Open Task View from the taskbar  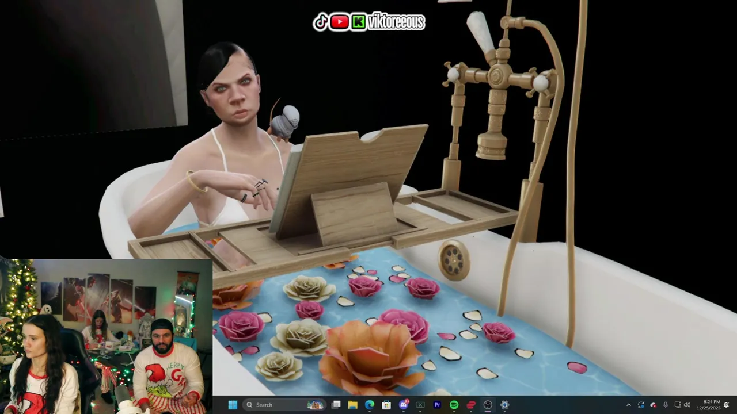click(336, 405)
